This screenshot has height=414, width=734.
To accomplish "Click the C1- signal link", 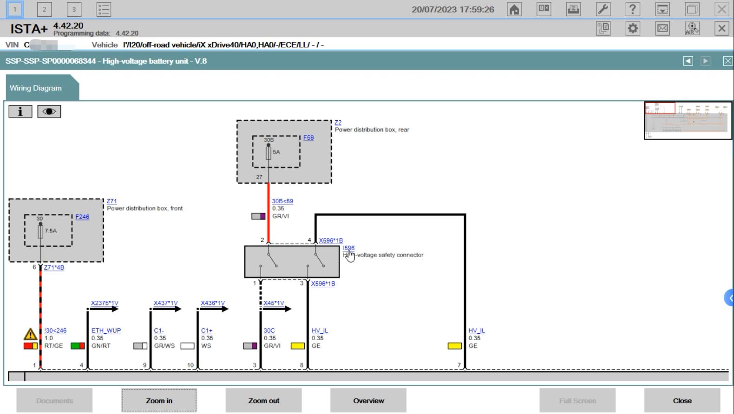I will pos(159,330).
